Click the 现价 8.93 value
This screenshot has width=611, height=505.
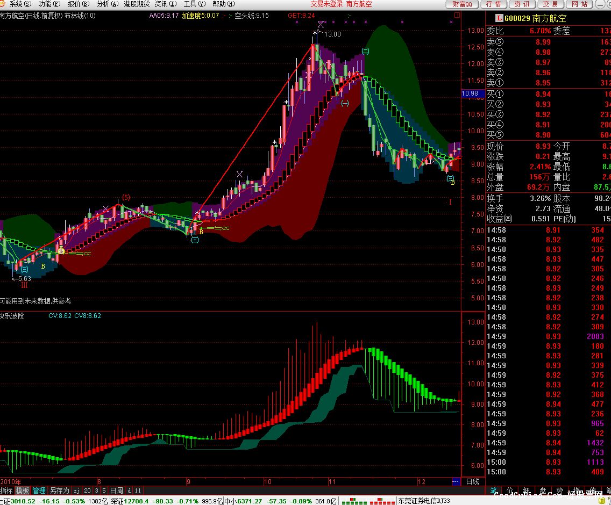(543, 147)
